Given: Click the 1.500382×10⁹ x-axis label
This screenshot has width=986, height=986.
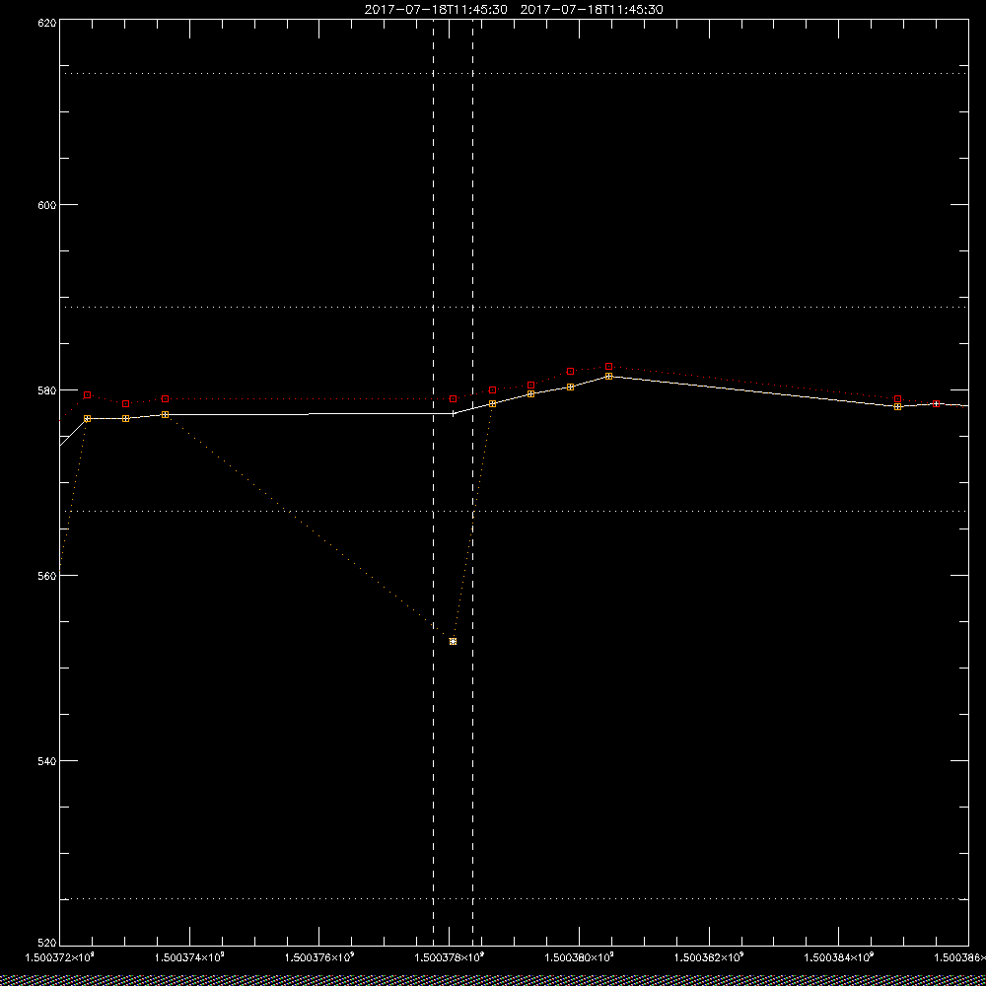Looking at the screenshot, I should 710,957.
